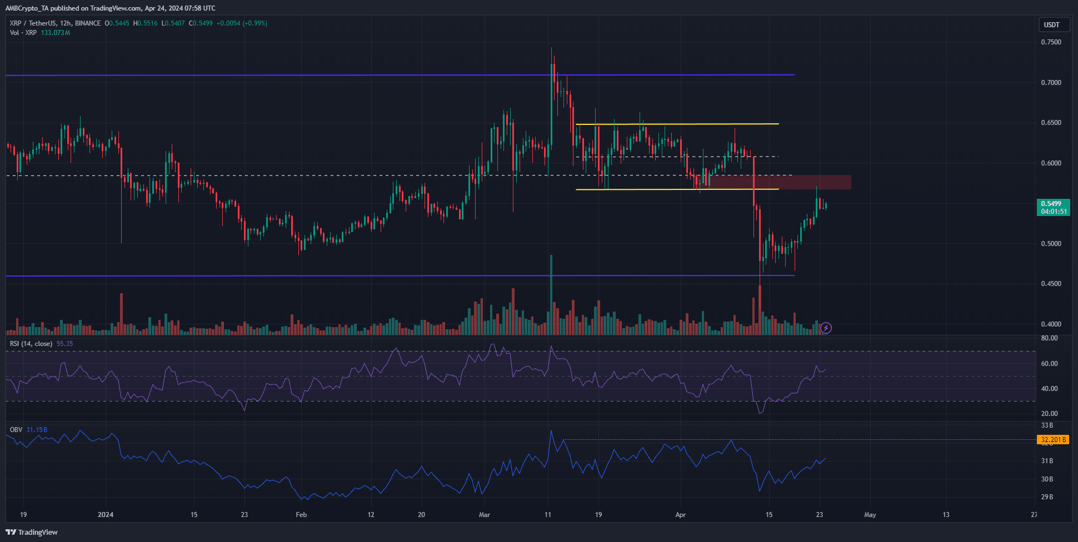Click the XRP / TetherUS symbol title
1078x542 pixels.
(x=32, y=23)
